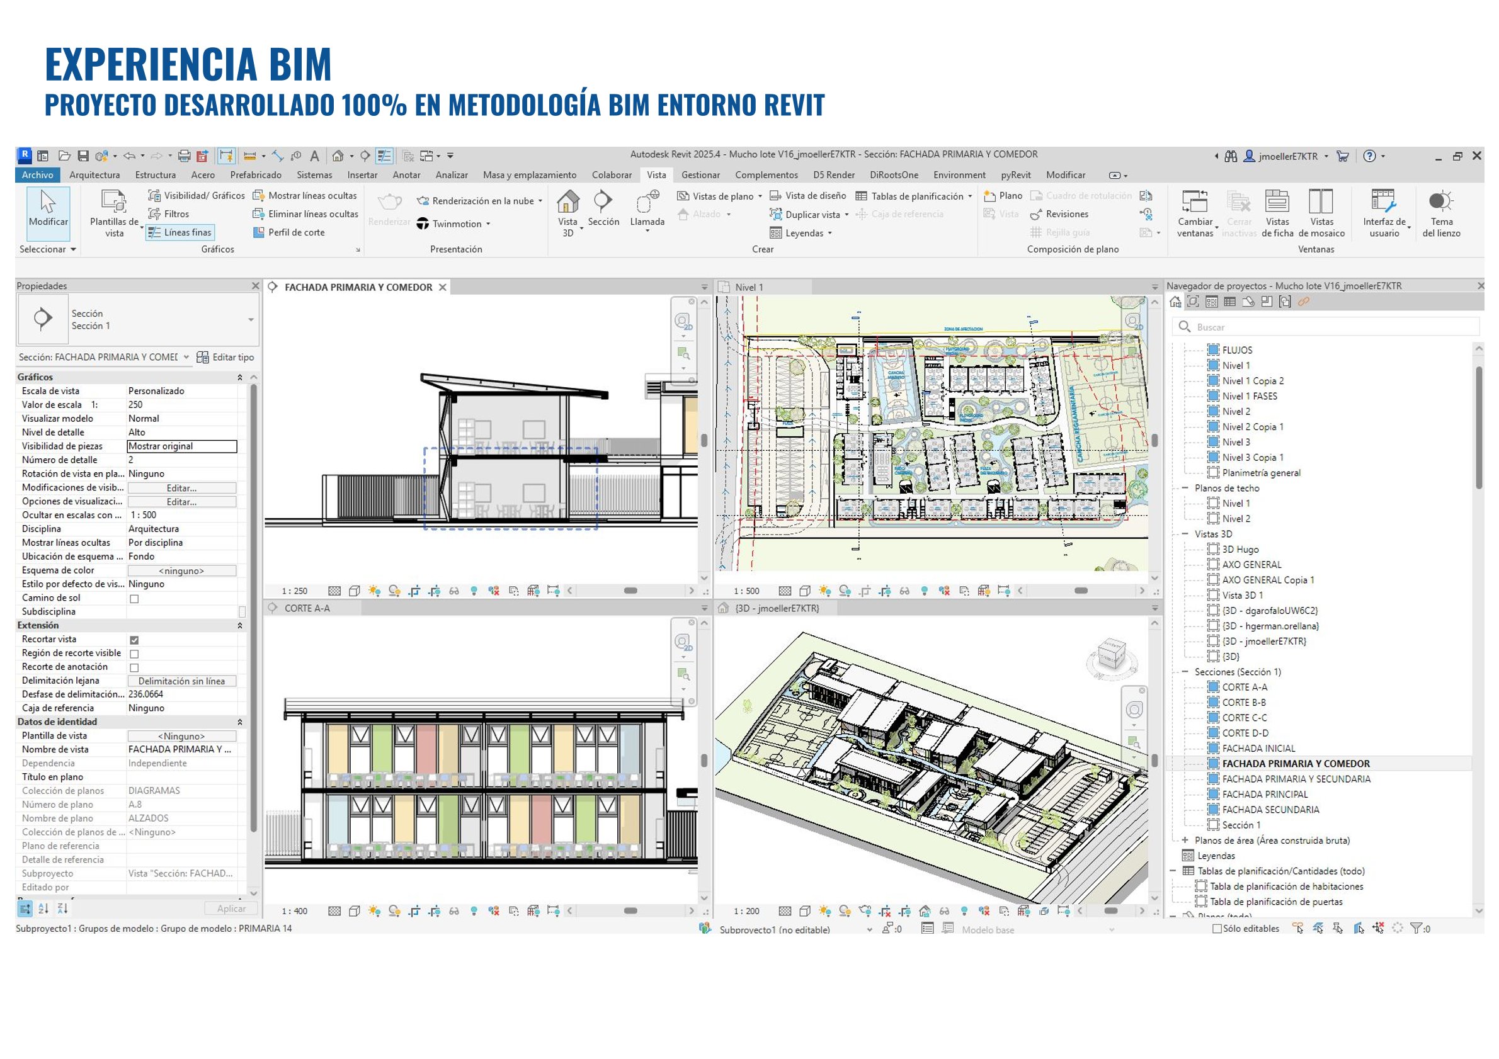Click Editar for Modificaciones de visibilidad
Screen dimensions: 1499x1059
point(181,488)
